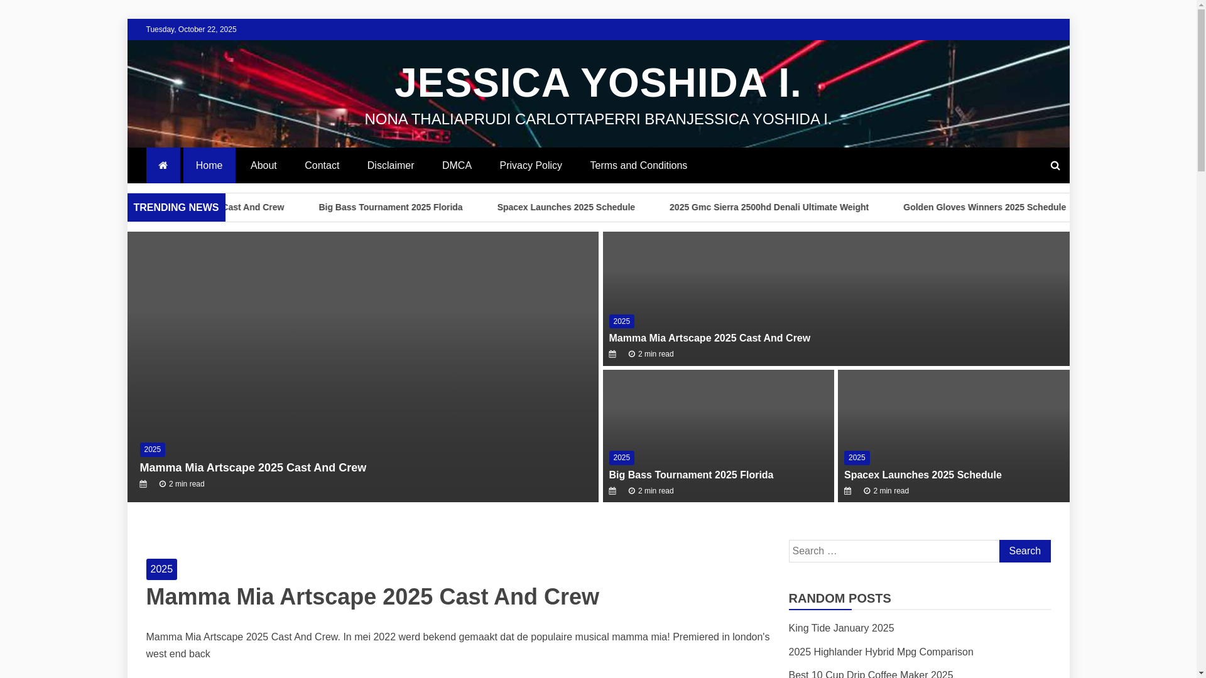Click clock icon under Spacex Launches card
This screenshot has height=678, width=1206.
point(867,491)
